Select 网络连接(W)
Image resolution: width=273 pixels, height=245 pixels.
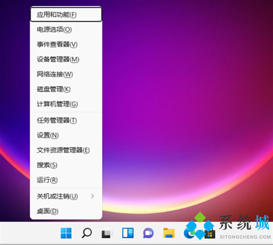(x=66, y=74)
